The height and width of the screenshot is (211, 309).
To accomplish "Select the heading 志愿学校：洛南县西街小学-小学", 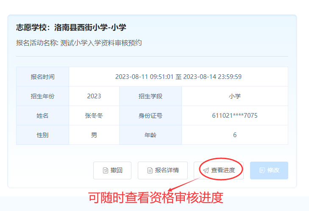I will point(71,27).
